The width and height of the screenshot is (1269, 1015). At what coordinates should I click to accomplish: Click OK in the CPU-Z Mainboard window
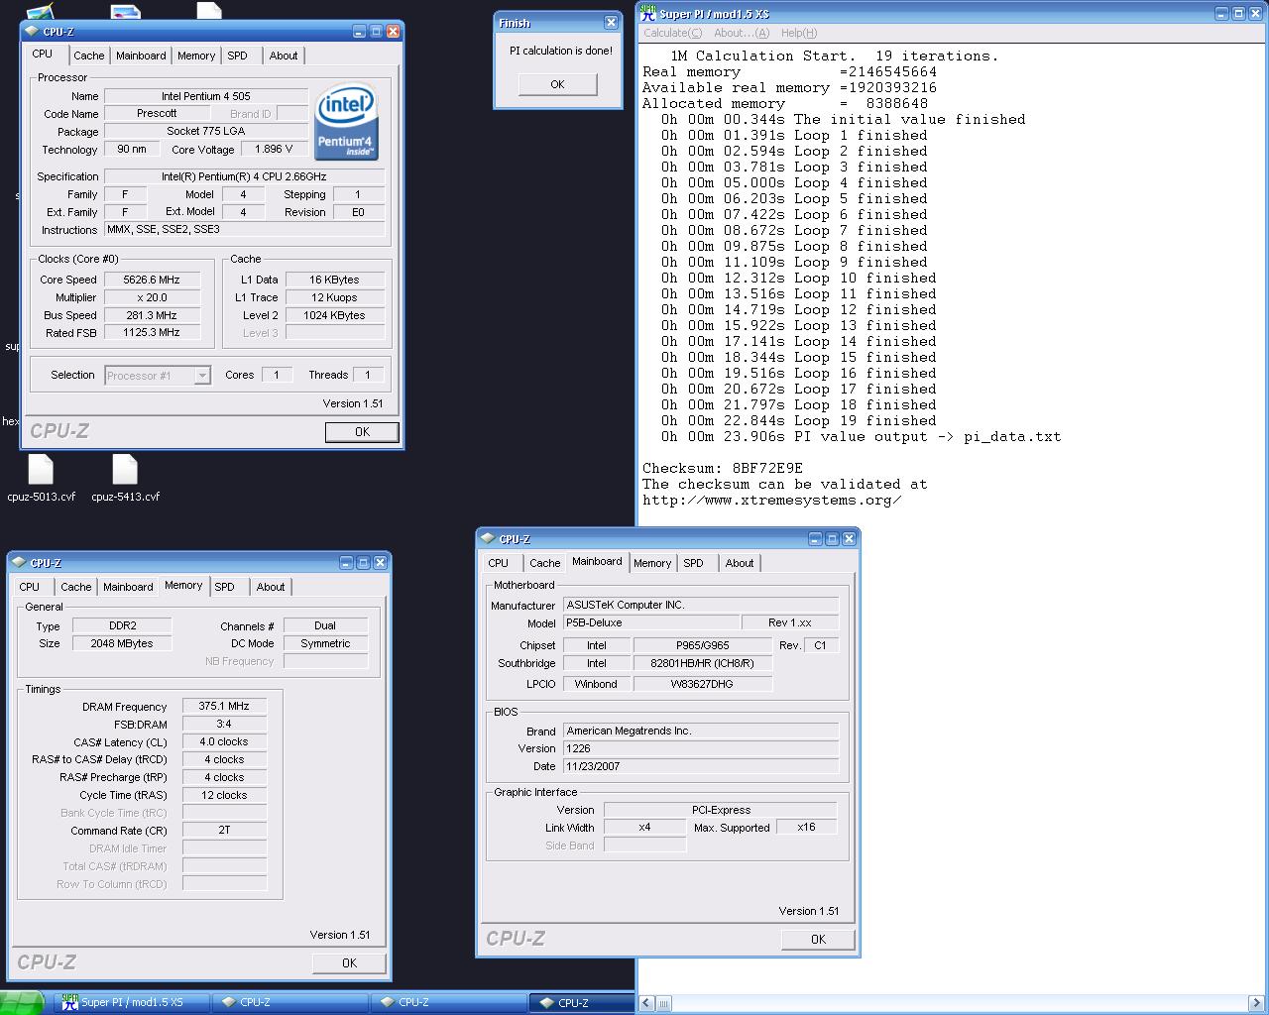[818, 940]
